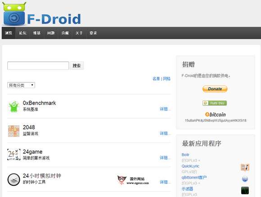
Task: Switch to 名单 list view
Action: [x=156, y=78]
